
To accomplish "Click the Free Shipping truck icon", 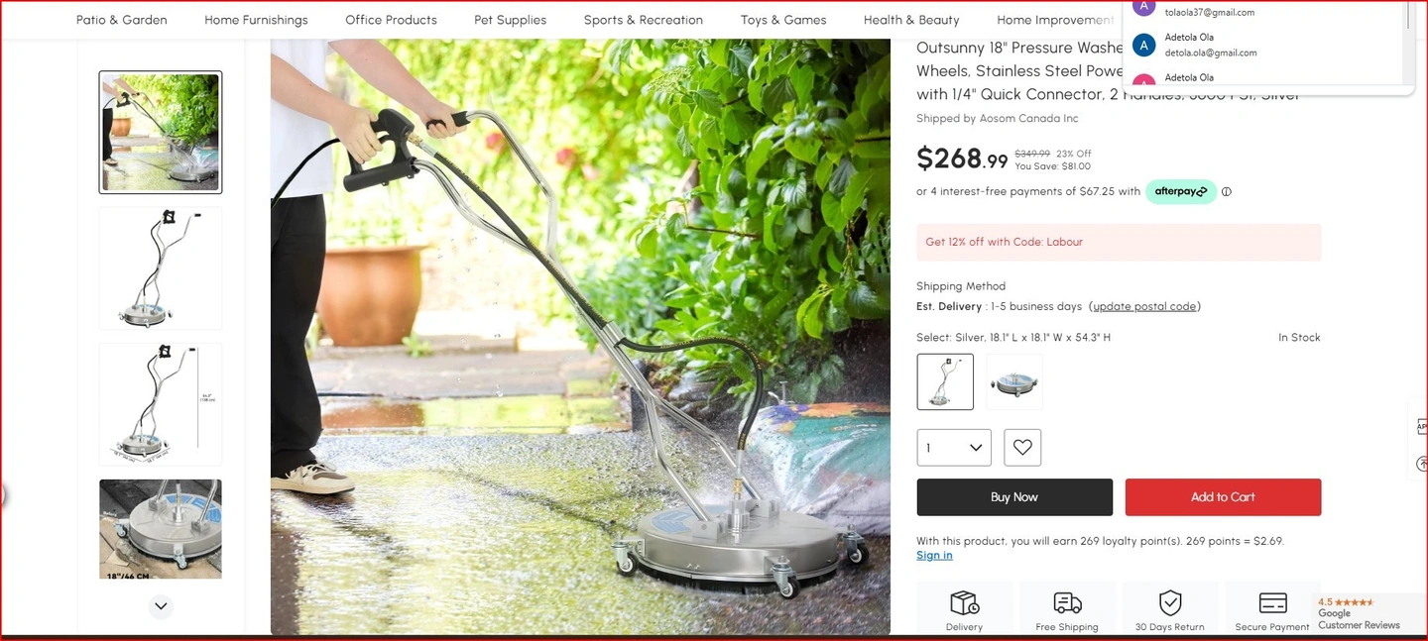I will 1067,602.
